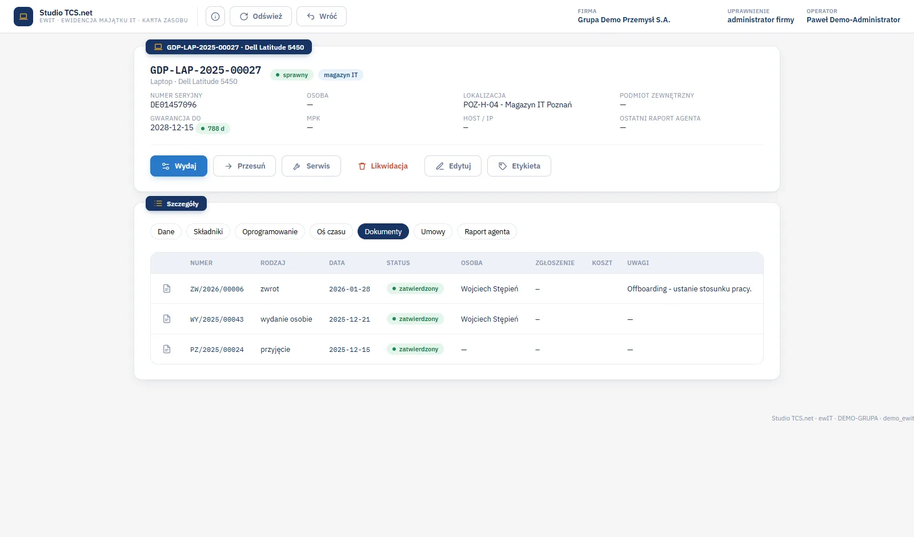This screenshot has height=537, width=914.
Task: Click document number WY/2025/00043
Action: tap(217, 319)
